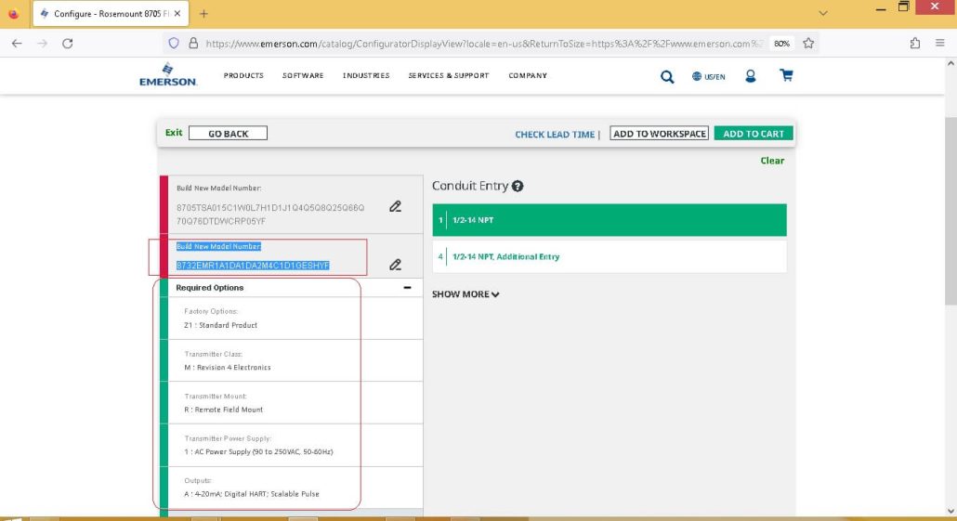This screenshot has height=521, width=957.
Task: Click the page vertical scrollbar
Action: 950,212
